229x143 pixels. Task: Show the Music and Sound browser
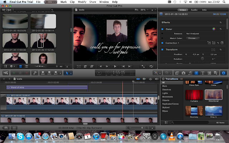point(190,73)
